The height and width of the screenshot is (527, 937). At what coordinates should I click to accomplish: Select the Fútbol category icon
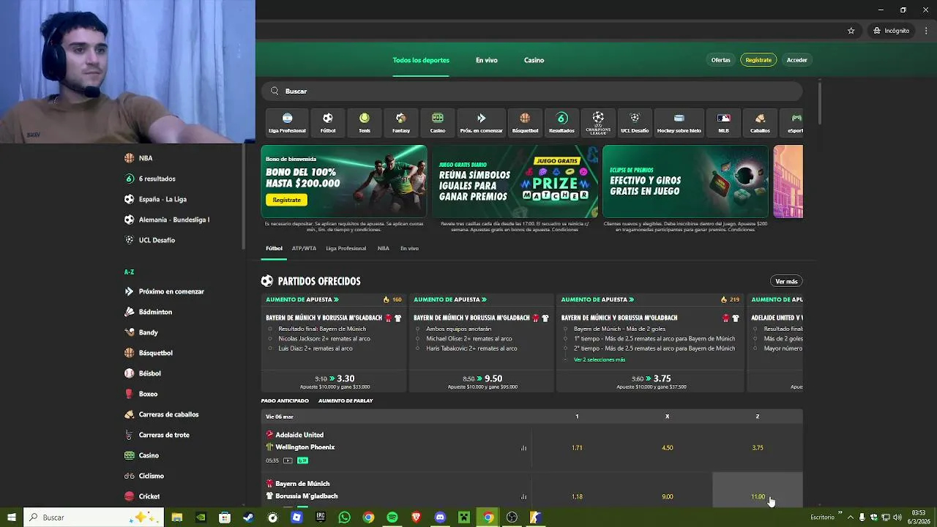click(328, 122)
